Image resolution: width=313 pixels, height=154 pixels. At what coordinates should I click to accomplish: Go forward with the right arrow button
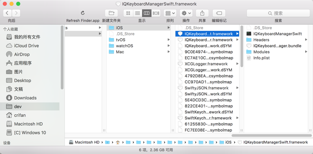coord(16,13)
